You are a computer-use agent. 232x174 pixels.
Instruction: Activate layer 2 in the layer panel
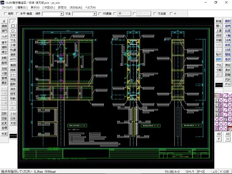217,105
